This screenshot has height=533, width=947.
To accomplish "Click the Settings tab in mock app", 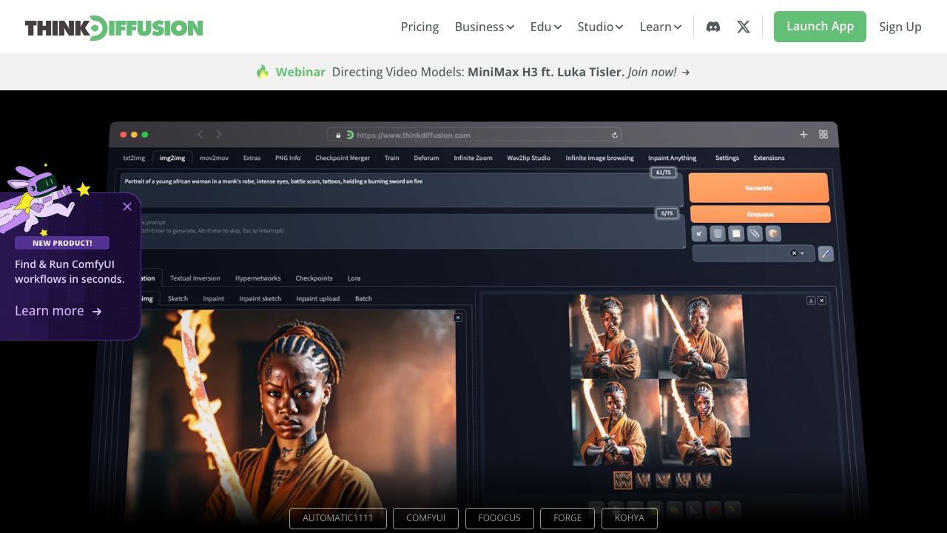I will point(727,158).
